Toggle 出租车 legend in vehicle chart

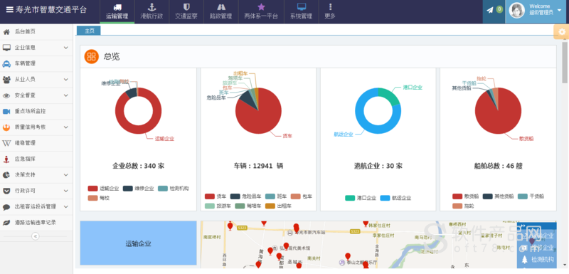(x=278, y=206)
